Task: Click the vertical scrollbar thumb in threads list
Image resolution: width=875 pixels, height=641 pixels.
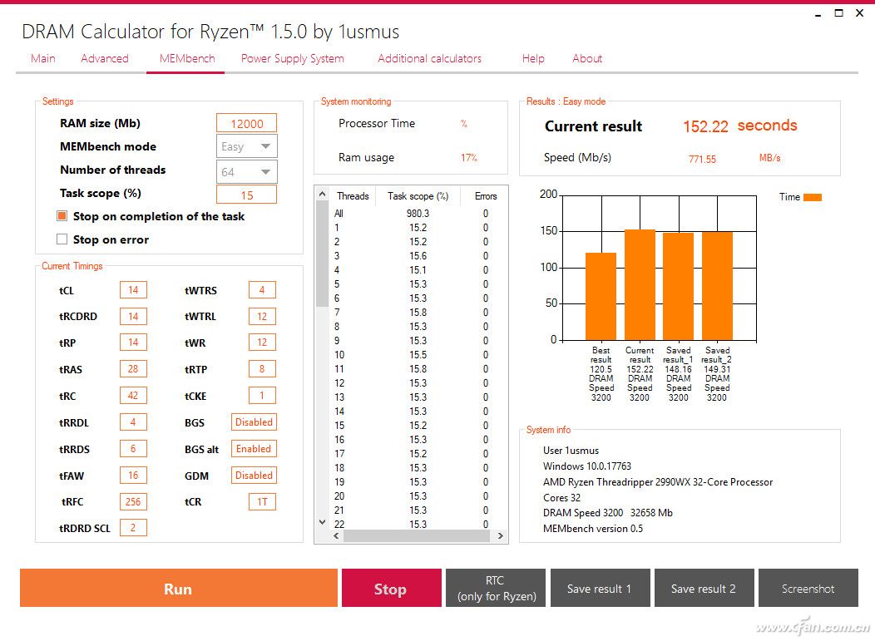Action: [322, 254]
